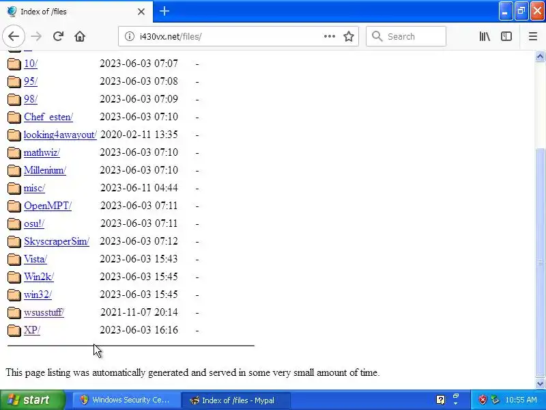Screen dimensions: 546x410
Task: Click folder icon beside SkyscraperSim/
Action: [14, 242]
